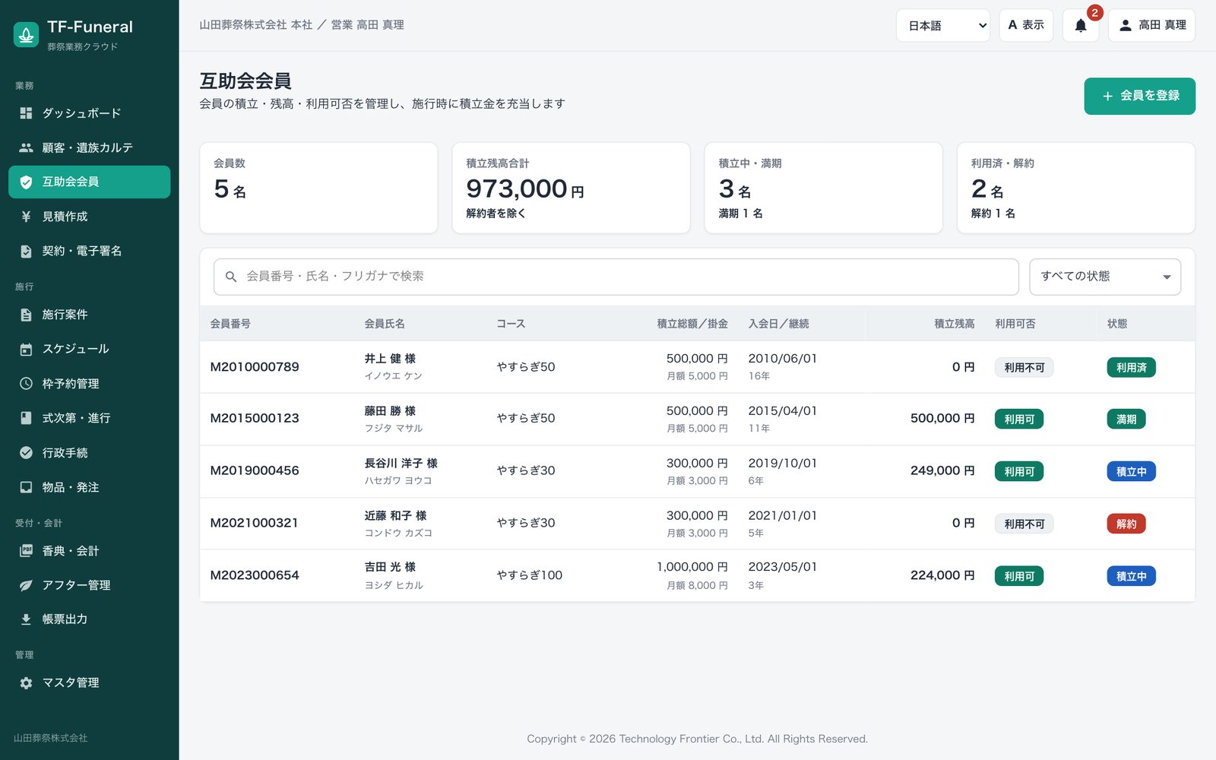Viewport: 1216px width, 760px height.
Task: Click the 解約 status badge for 近藤 和子
Action: click(1126, 524)
